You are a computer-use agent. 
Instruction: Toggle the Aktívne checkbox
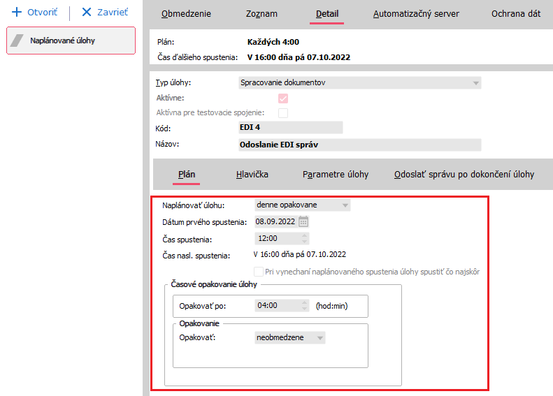point(283,98)
